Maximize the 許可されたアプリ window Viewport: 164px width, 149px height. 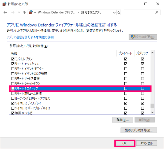coord(146,4)
